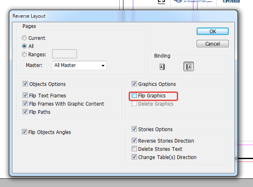Select the left-to-right binding icon
253x187 pixels.
point(162,67)
